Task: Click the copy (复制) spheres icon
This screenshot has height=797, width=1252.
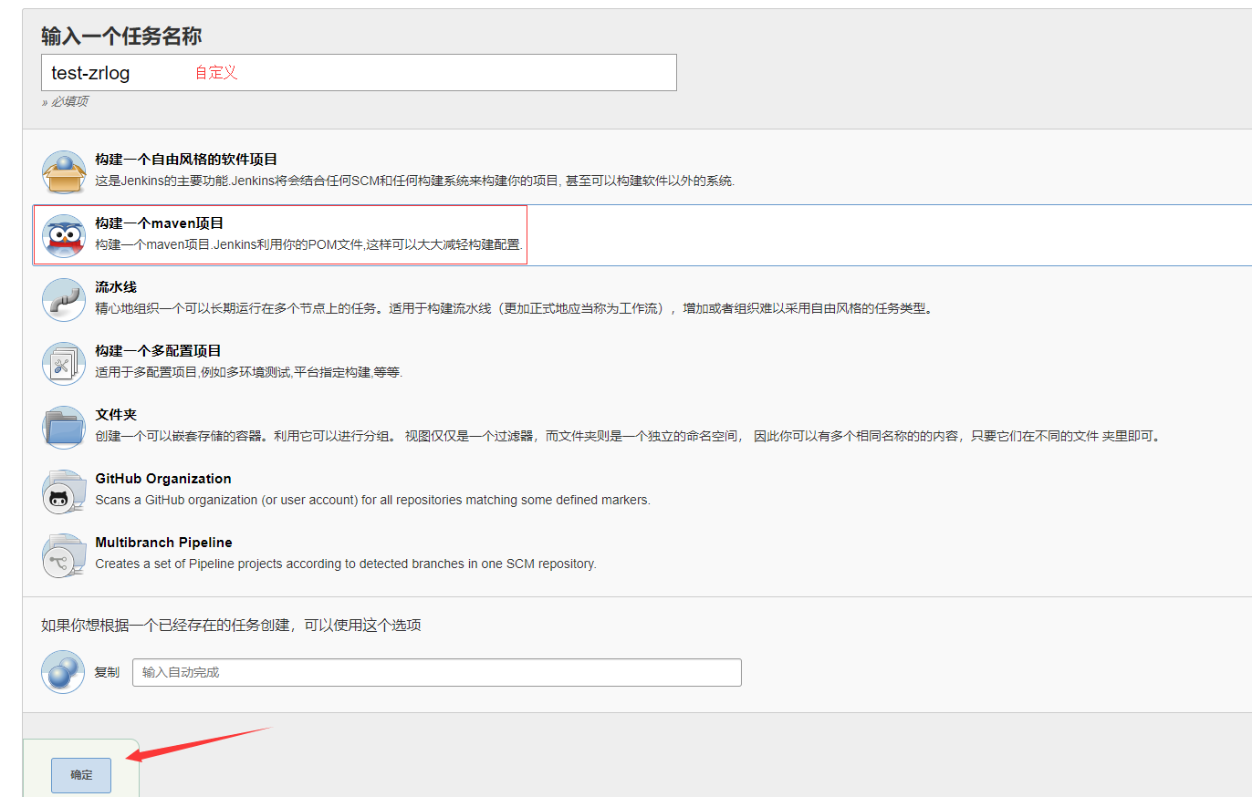Action: pyautogui.click(x=63, y=672)
